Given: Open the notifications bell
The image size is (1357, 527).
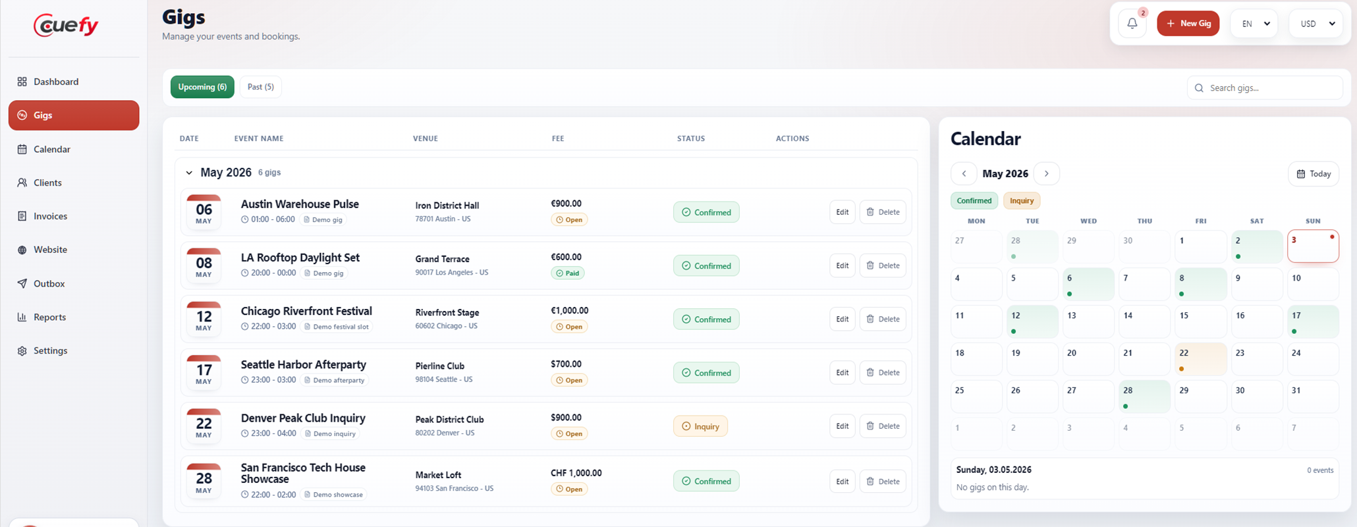Looking at the screenshot, I should coord(1132,24).
